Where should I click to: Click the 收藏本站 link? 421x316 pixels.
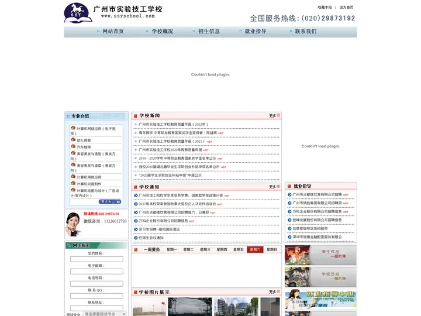[325, 7]
